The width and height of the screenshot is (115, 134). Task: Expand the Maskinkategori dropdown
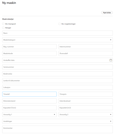[57, 40]
